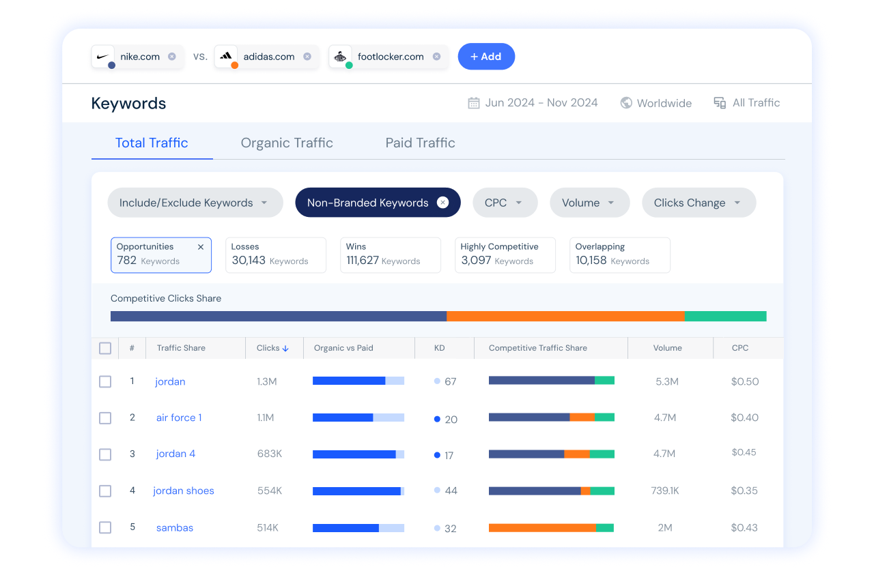Click the + Add competitor button

486,57
